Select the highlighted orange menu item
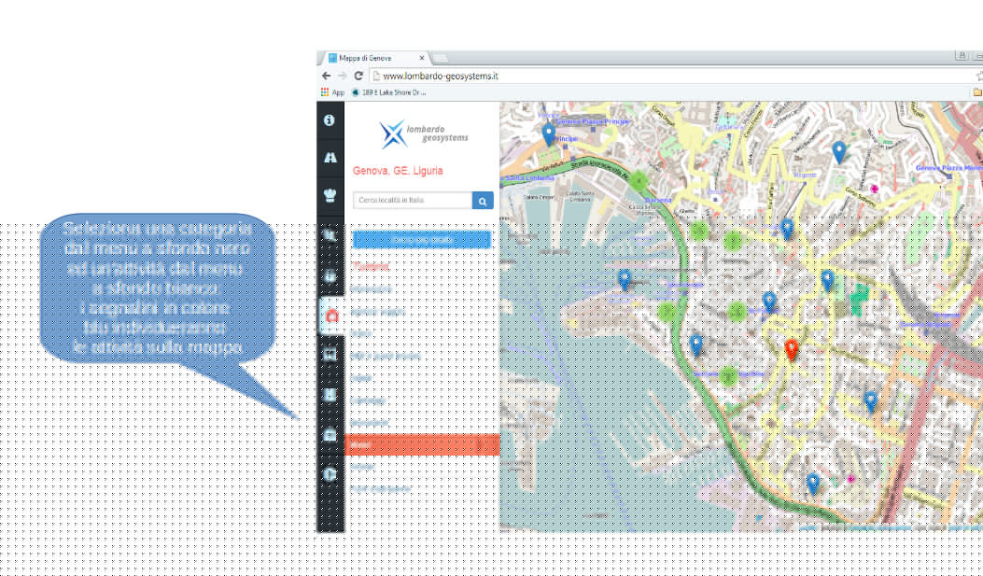 [422, 444]
